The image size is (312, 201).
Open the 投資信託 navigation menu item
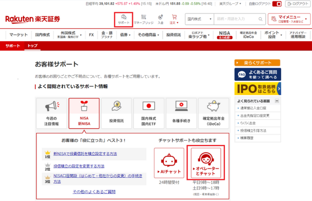pyautogui.click(x=173, y=35)
